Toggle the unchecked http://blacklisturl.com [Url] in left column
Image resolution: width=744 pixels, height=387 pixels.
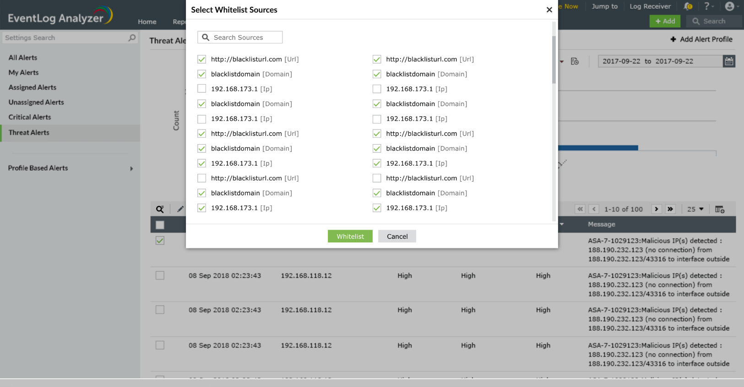coord(201,178)
